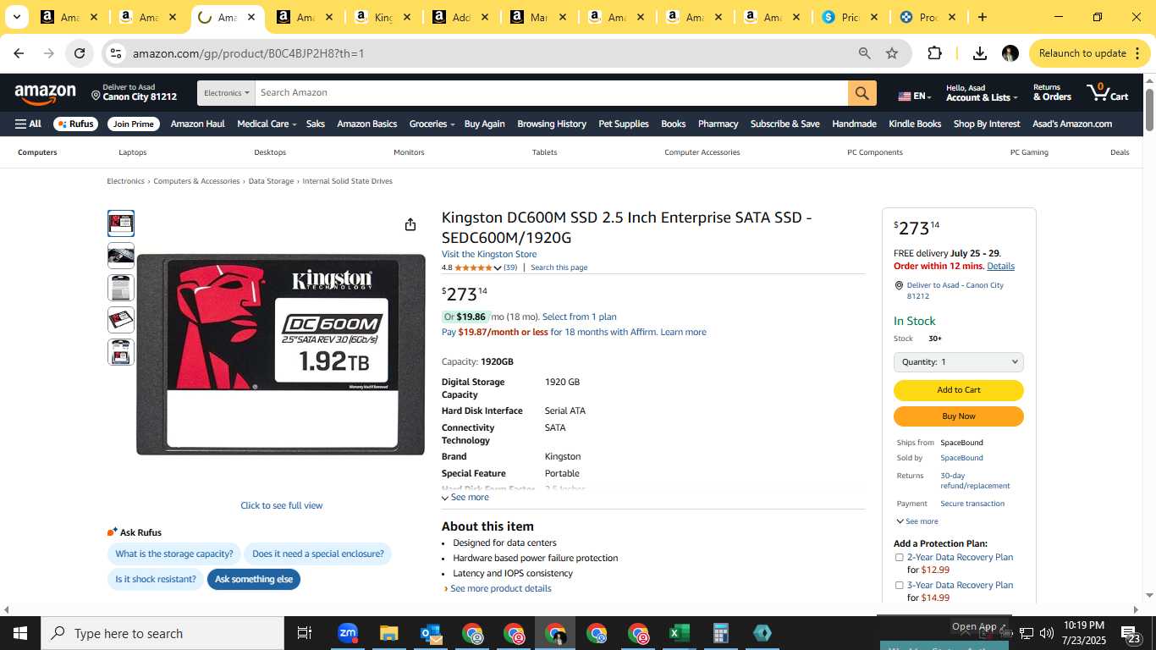Screen dimensions: 1156x650
Task: Click the Amazon logo in header
Action: coord(45,95)
